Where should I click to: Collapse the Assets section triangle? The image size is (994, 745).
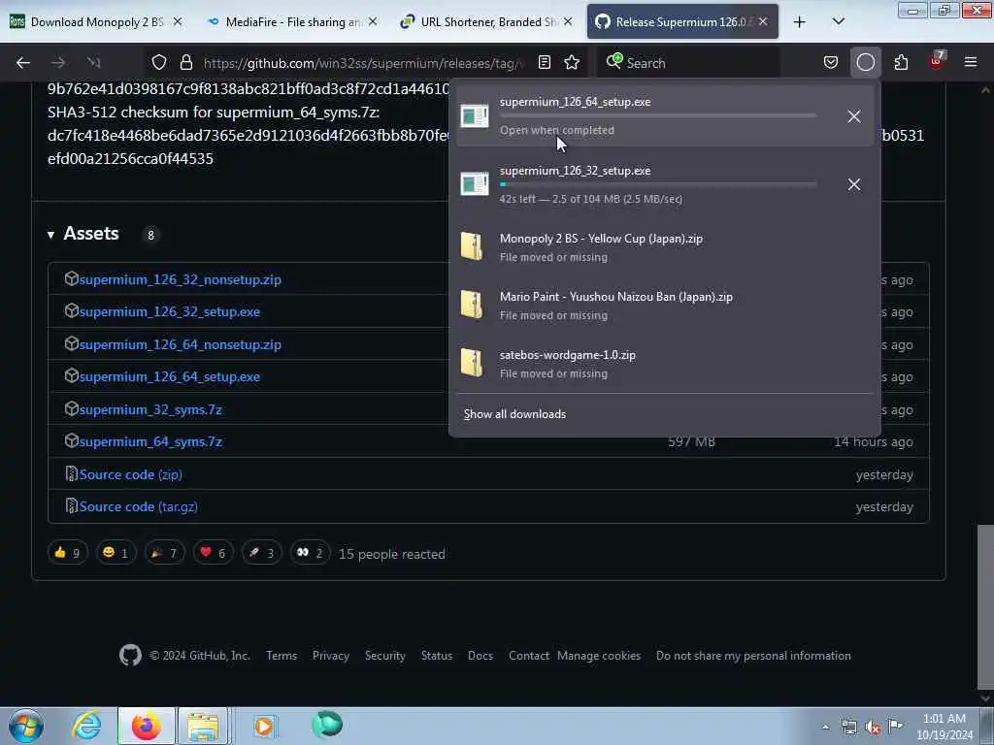[50, 235]
